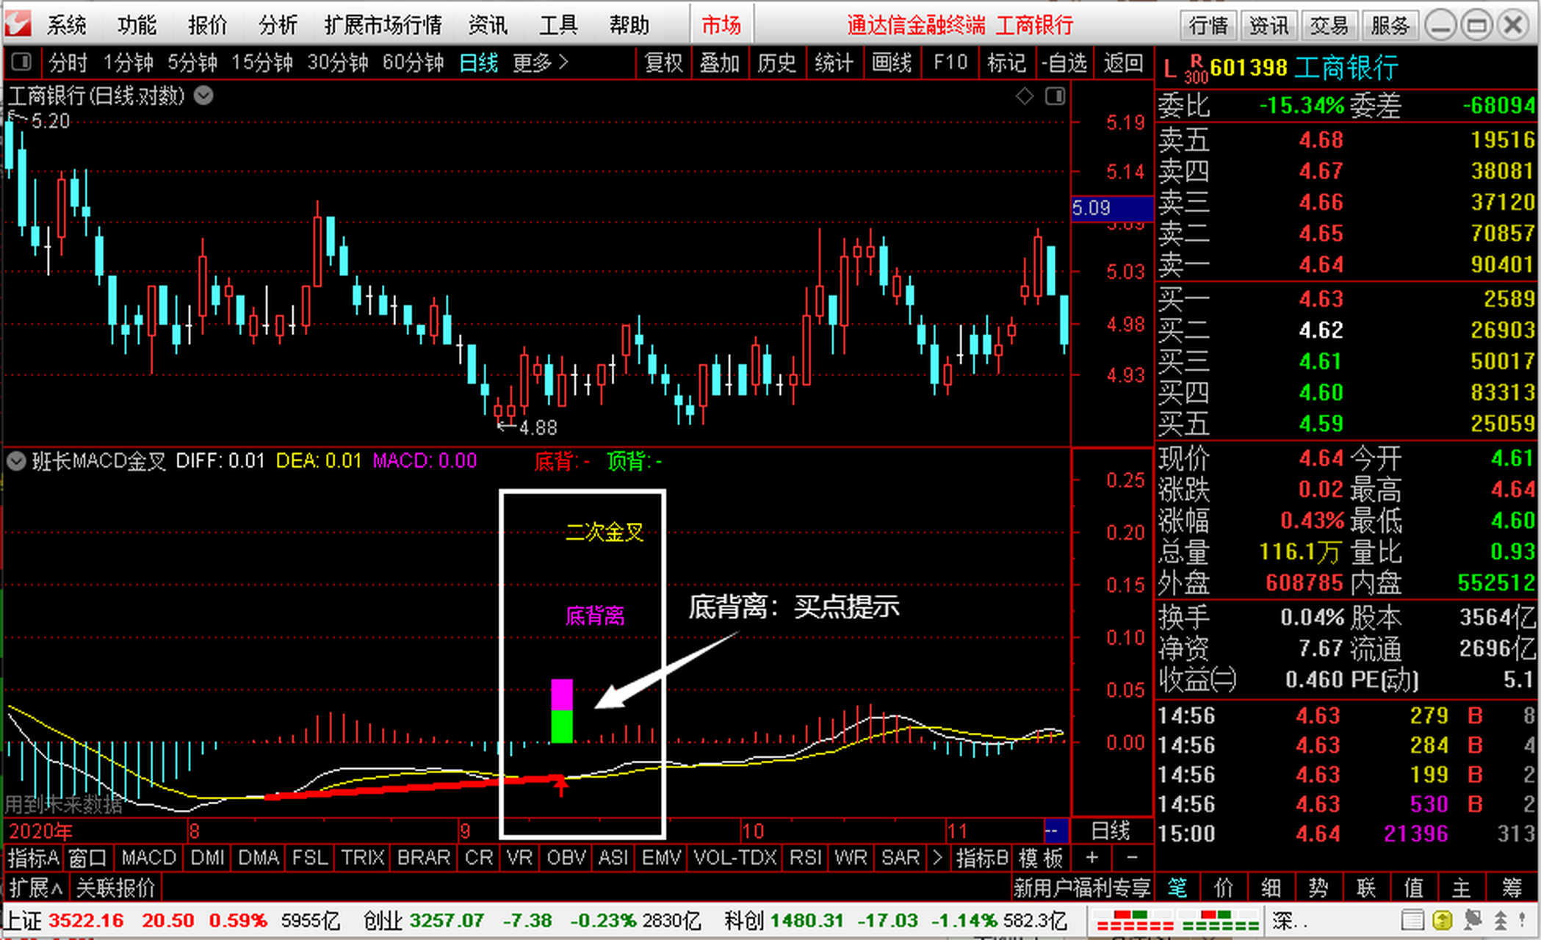This screenshot has width=1541, height=940.
Task: Toggle the 扩展 panel expander
Action: [x=36, y=888]
